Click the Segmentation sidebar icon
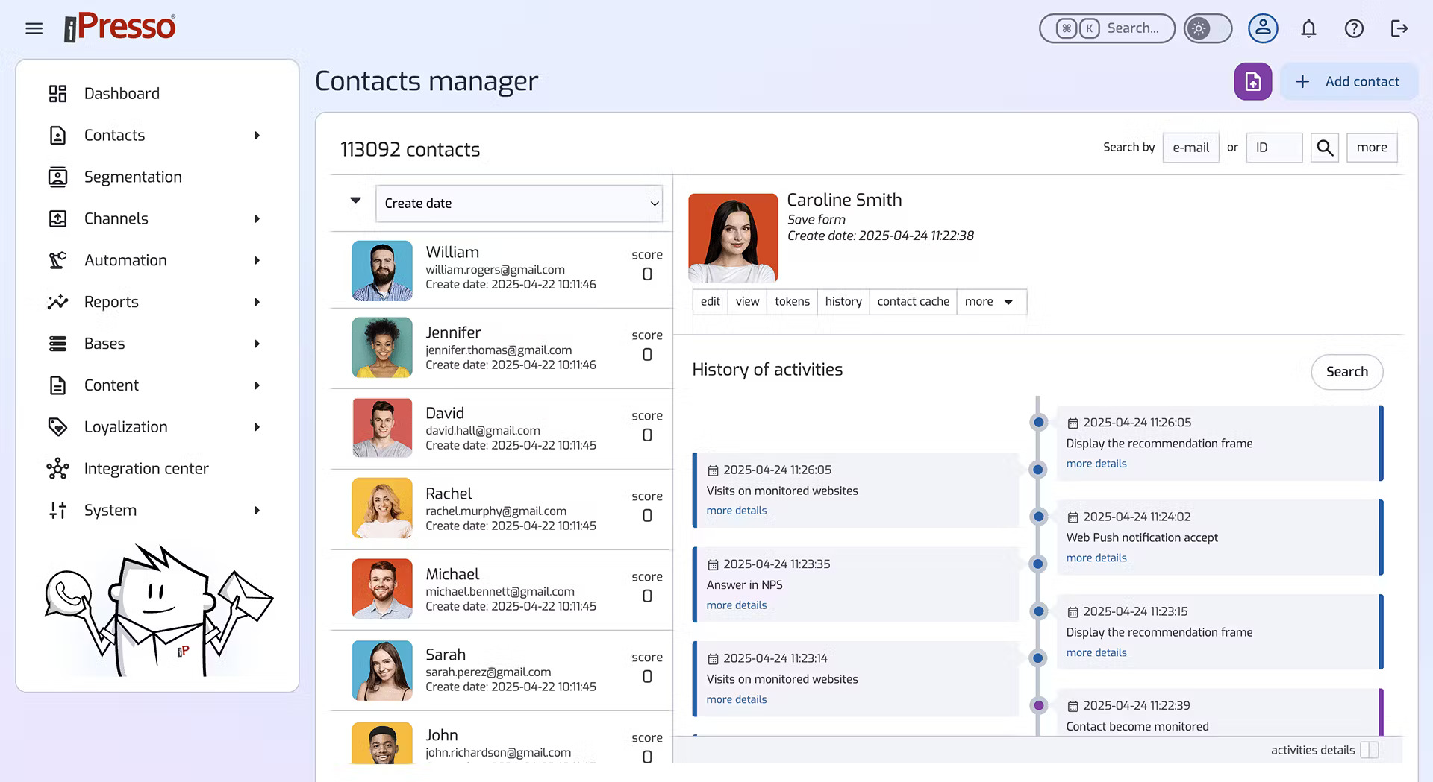 click(x=57, y=177)
